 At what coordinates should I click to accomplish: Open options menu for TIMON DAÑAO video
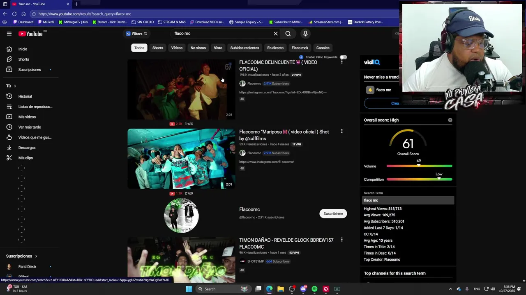click(x=341, y=240)
